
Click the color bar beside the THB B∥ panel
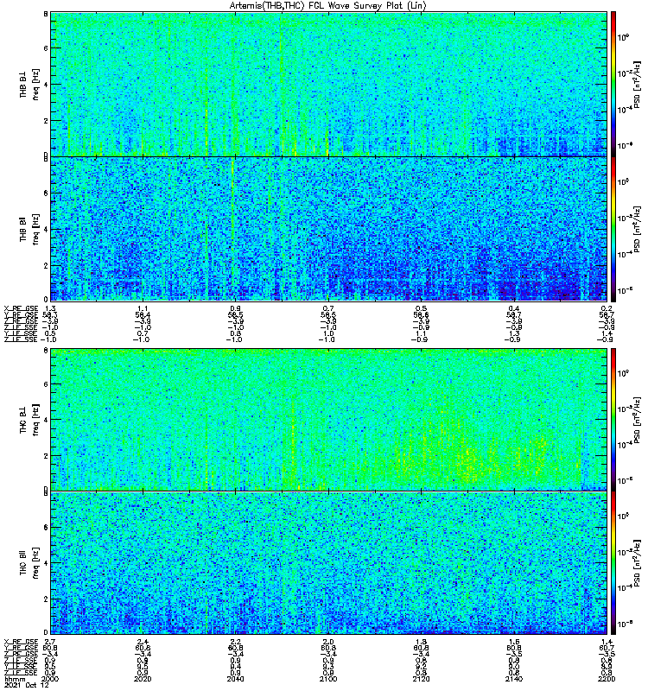(x=613, y=229)
